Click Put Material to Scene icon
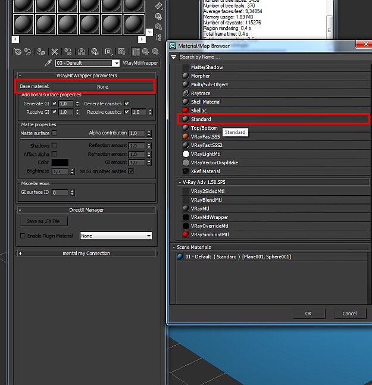The width and height of the screenshot is (372, 385). click(x=28, y=52)
